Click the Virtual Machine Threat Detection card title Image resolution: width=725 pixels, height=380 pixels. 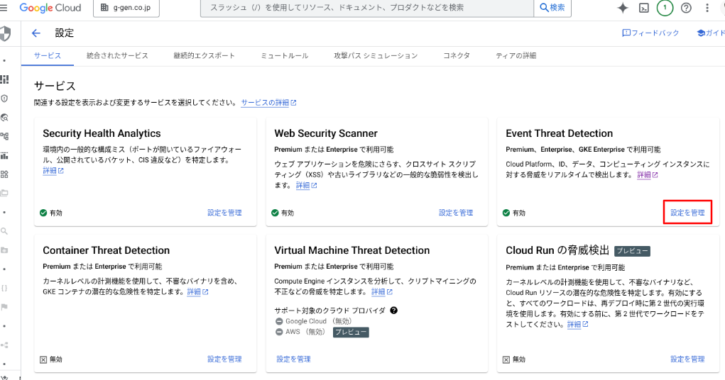tap(352, 250)
